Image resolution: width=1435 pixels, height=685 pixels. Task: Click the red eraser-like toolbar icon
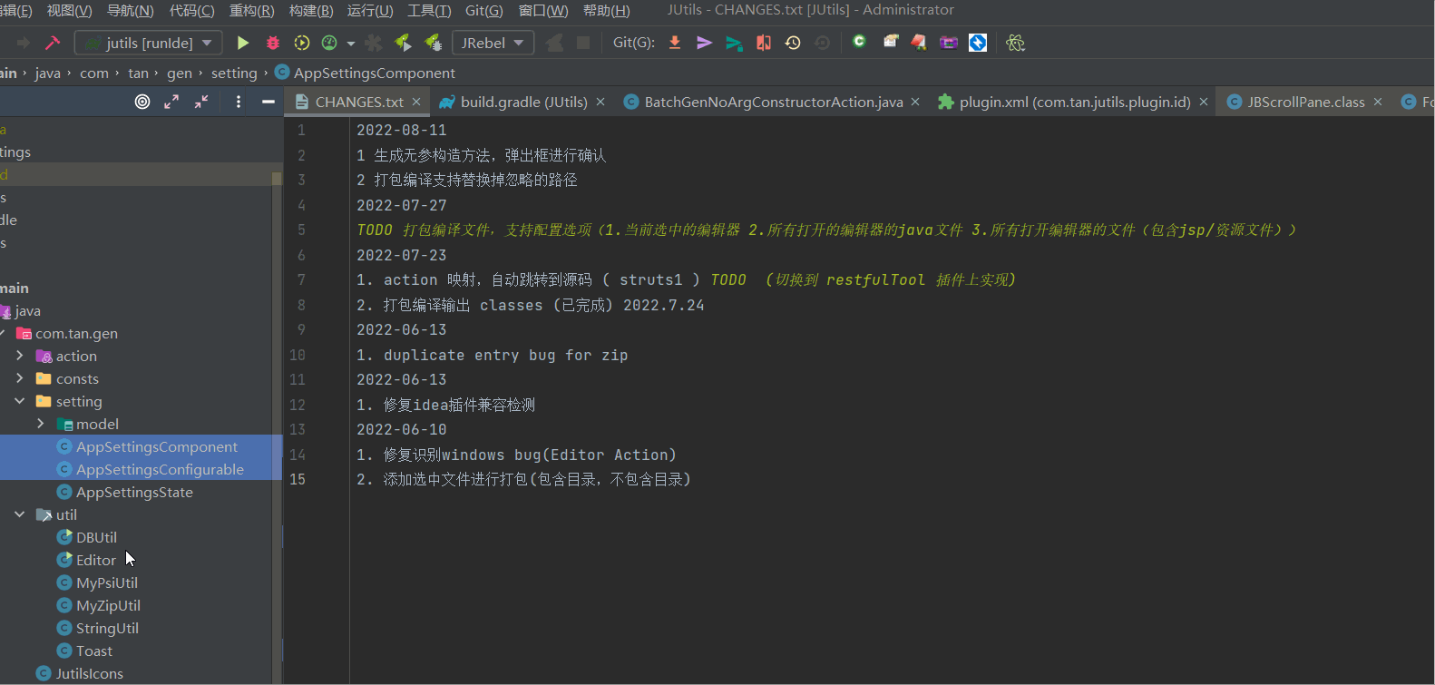919,42
